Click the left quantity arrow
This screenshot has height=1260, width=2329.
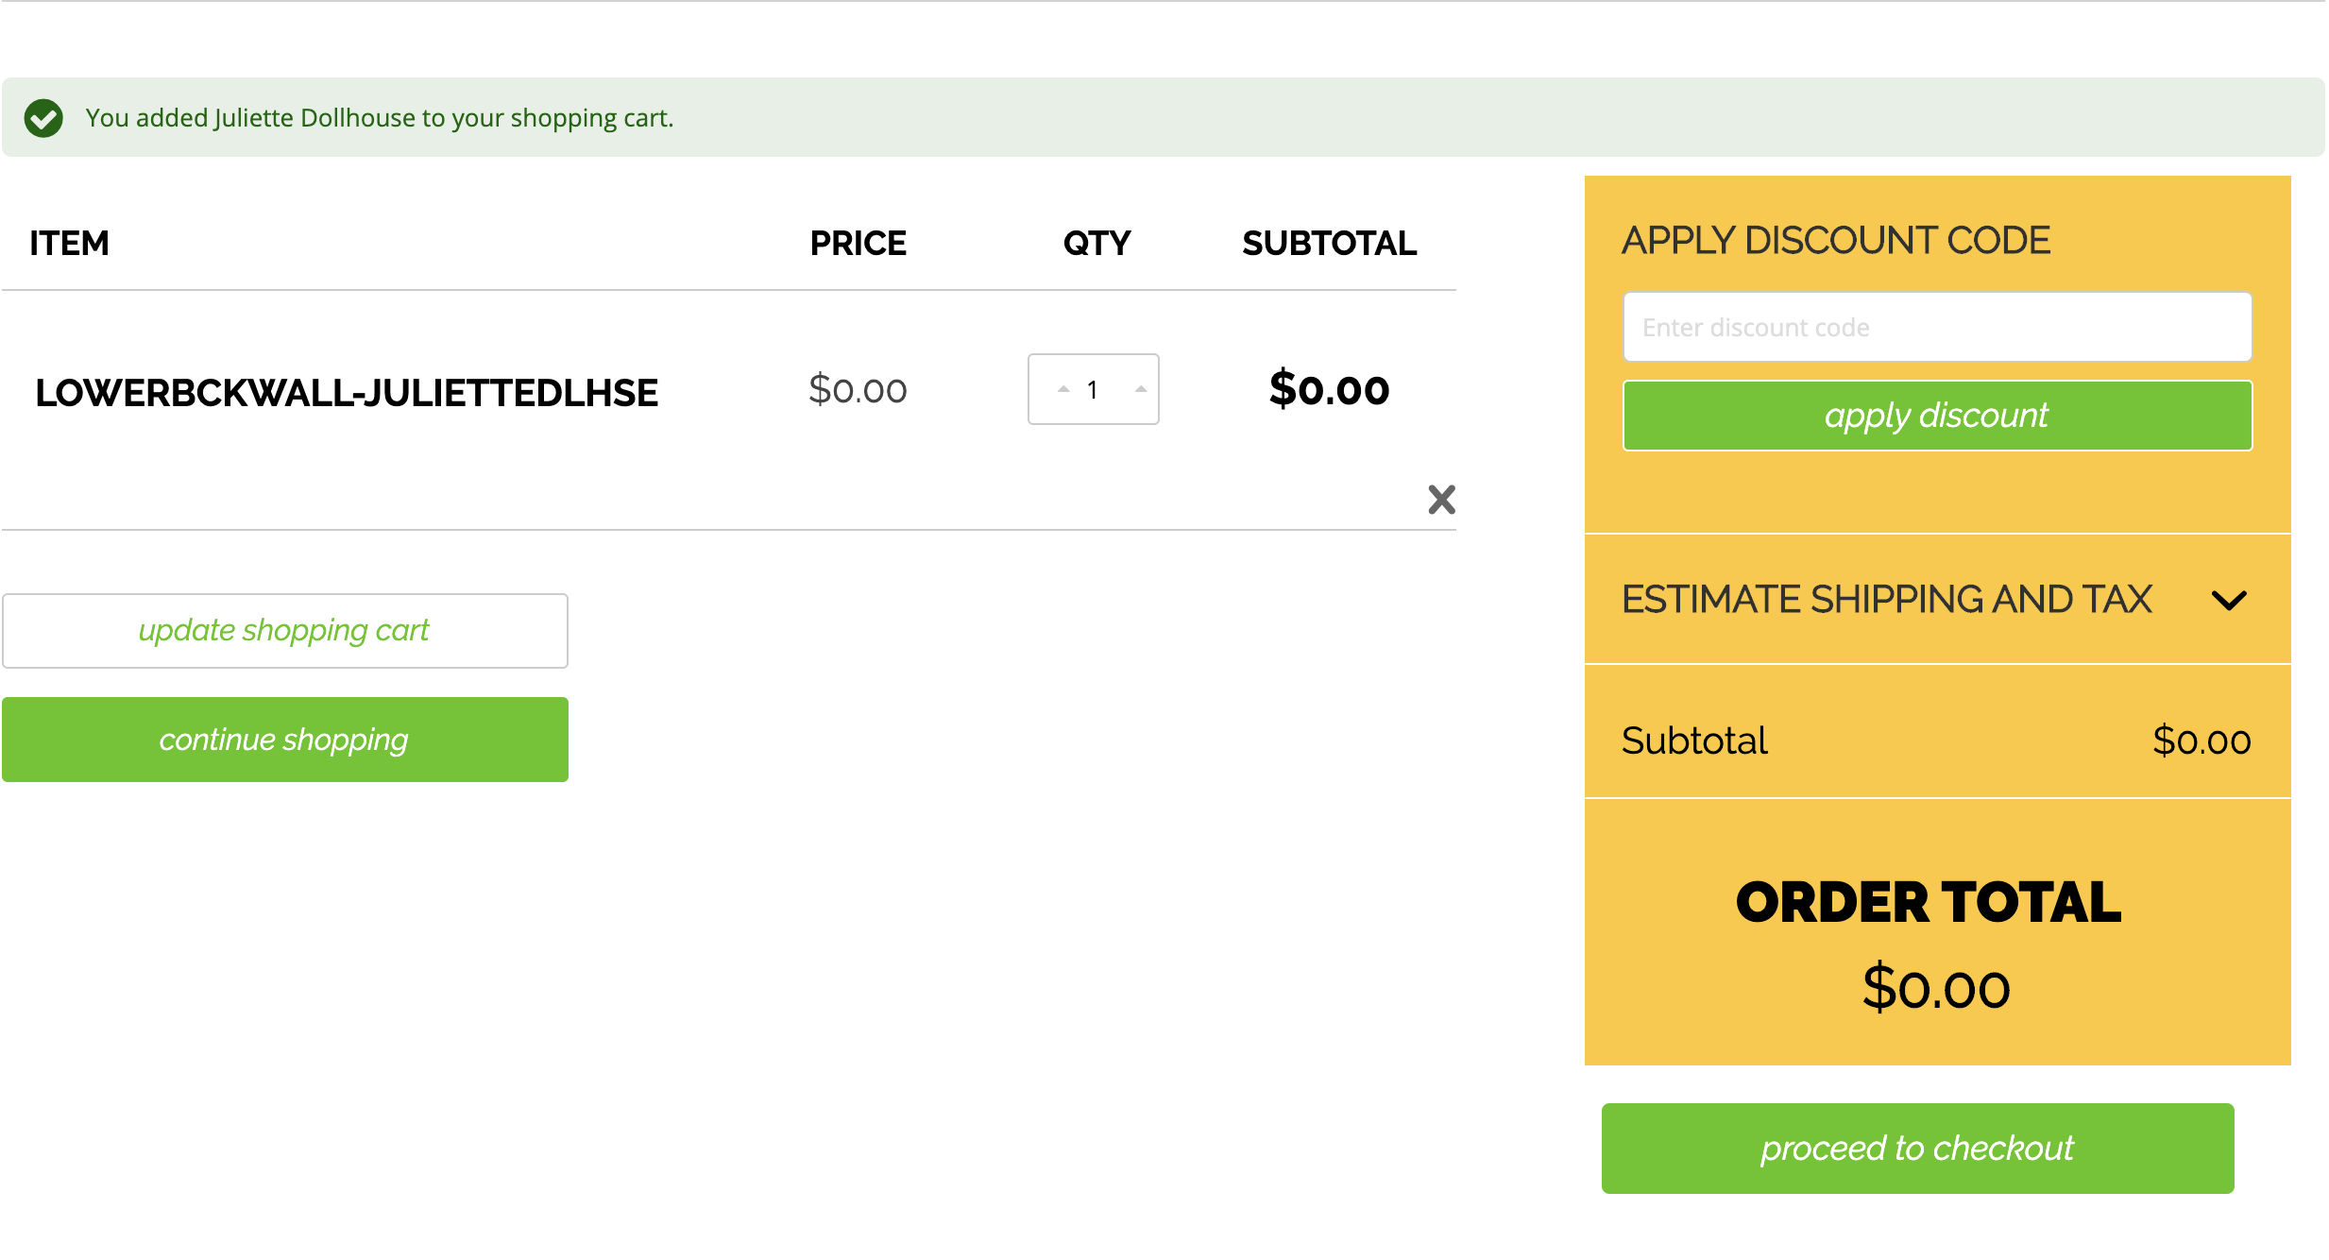click(1063, 389)
